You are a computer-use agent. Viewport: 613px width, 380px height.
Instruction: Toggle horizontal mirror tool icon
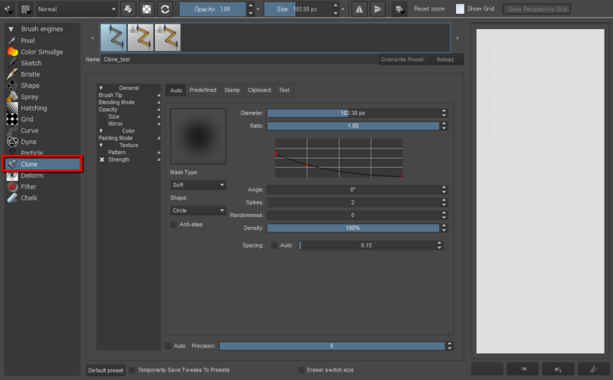point(359,9)
